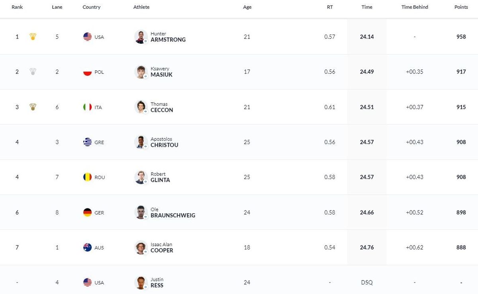Open the Justin RESS athlete link
478x294 pixels.
click(157, 282)
